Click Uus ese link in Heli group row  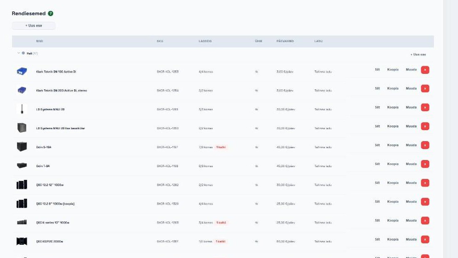pyautogui.click(x=418, y=54)
